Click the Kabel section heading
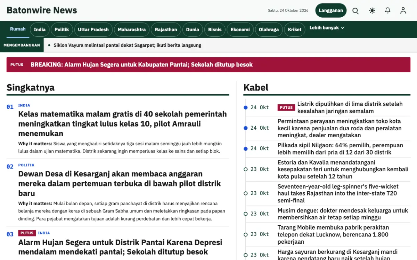 [x=256, y=87]
